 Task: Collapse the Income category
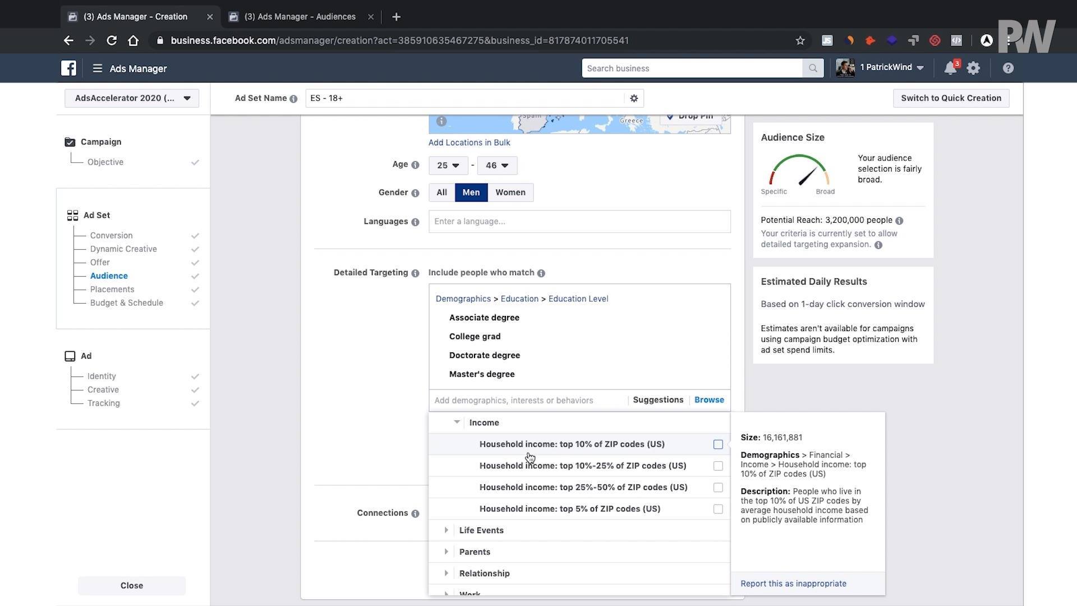[x=457, y=423]
